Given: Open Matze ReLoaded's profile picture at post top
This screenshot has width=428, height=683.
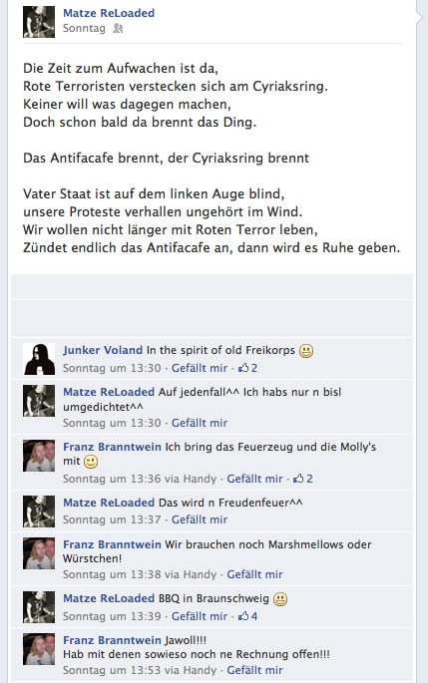Looking at the screenshot, I should pos(39,22).
